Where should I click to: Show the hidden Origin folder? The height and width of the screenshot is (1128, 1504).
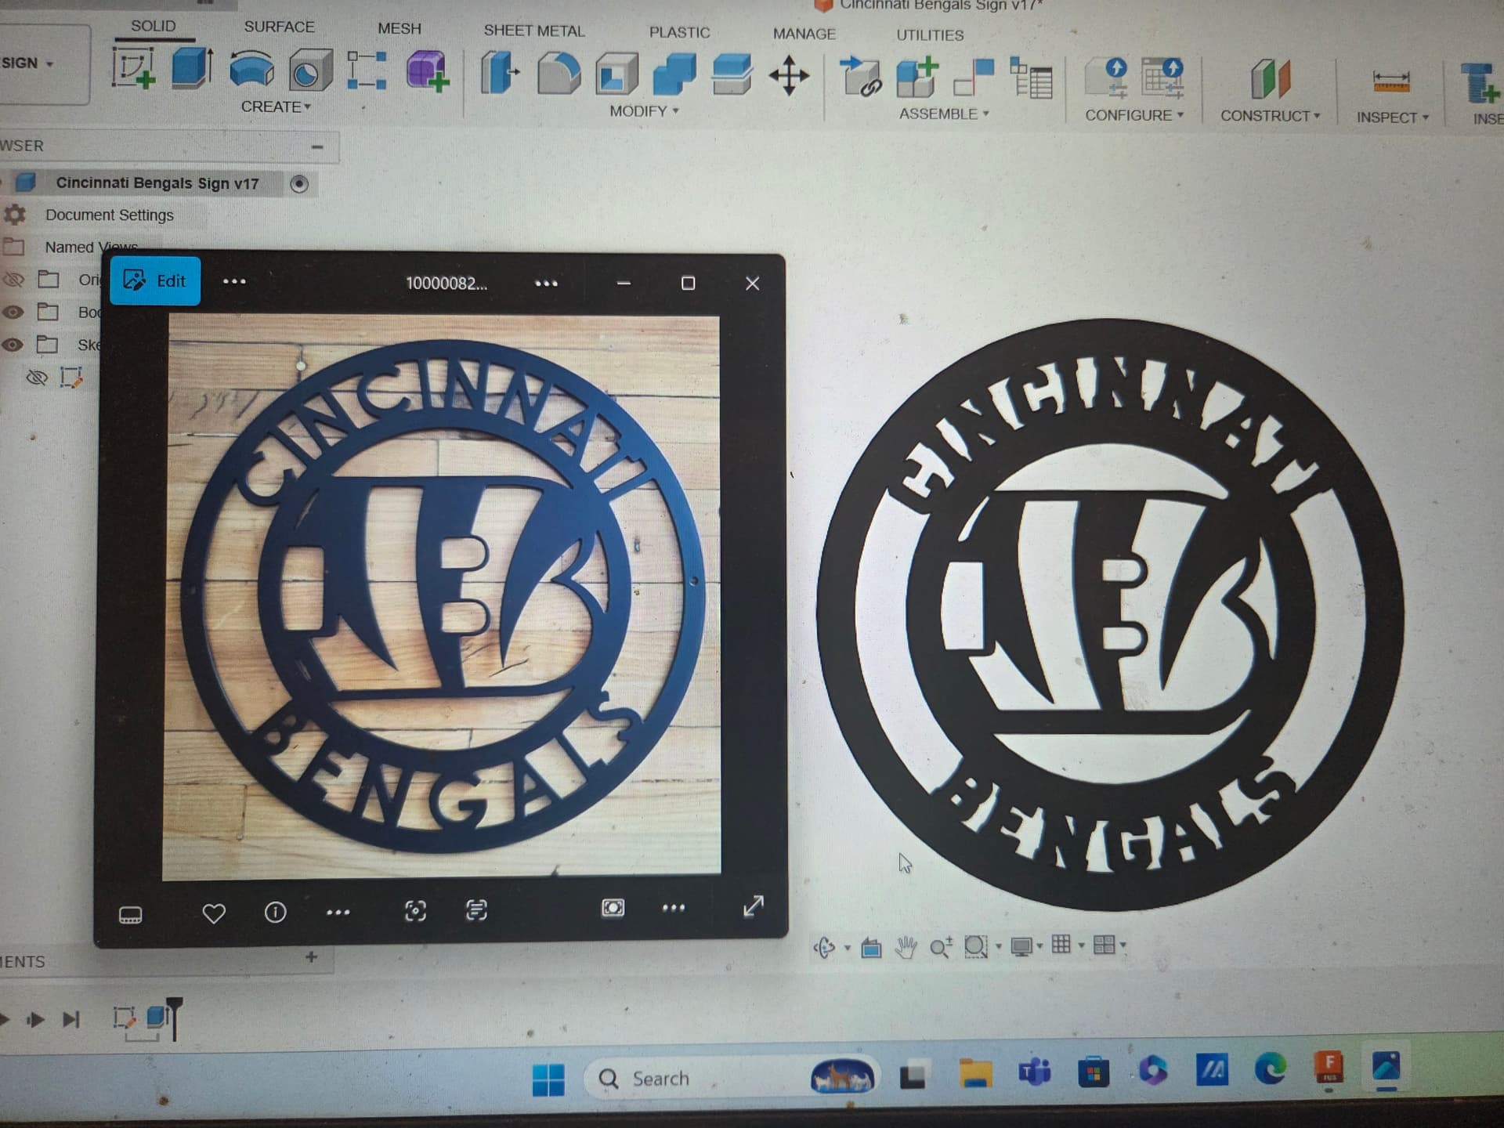click(x=13, y=279)
